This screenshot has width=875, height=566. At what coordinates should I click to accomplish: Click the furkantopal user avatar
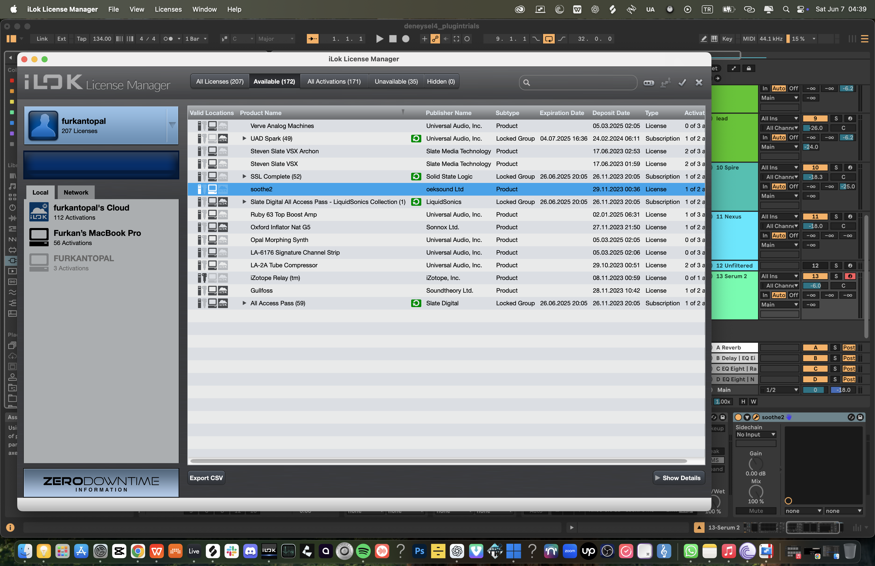coord(43,125)
